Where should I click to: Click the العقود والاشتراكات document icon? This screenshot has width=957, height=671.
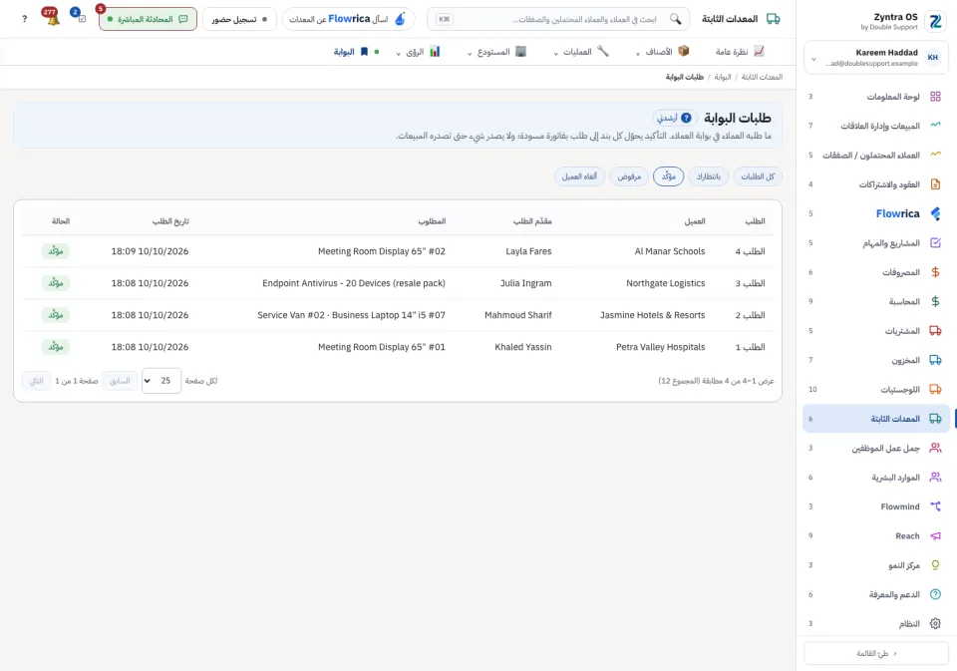pos(935,184)
